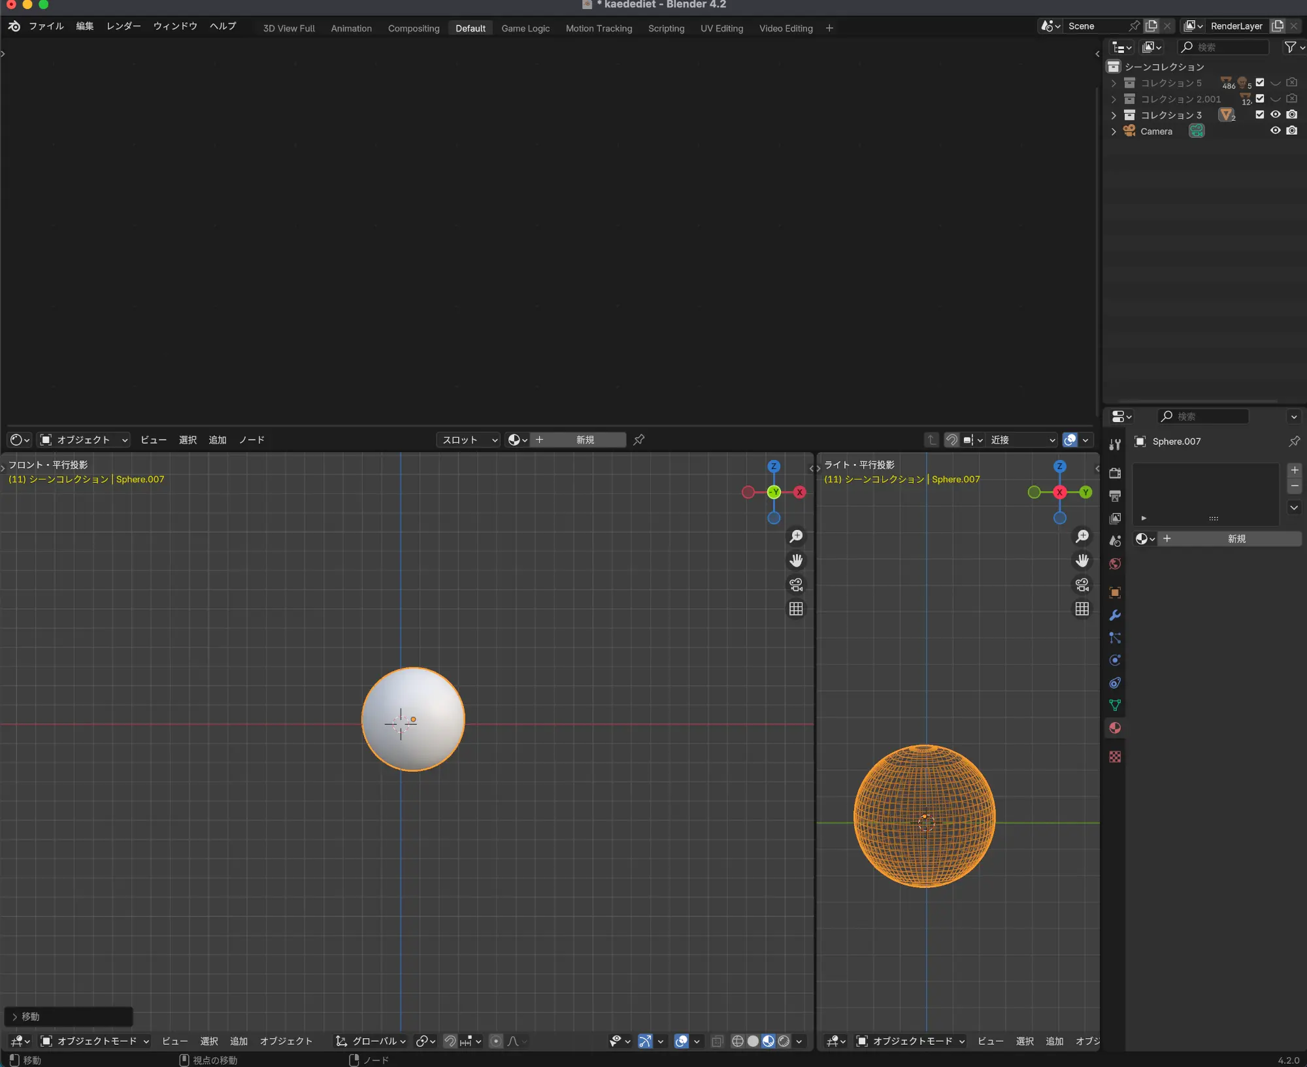Open the グローバル transform orientation dropdown

(x=371, y=1041)
